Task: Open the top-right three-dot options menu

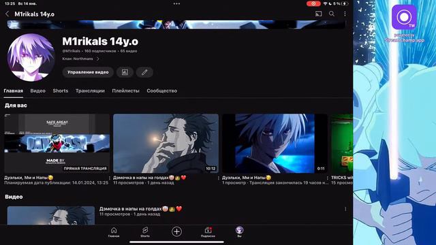Action: [x=345, y=14]
